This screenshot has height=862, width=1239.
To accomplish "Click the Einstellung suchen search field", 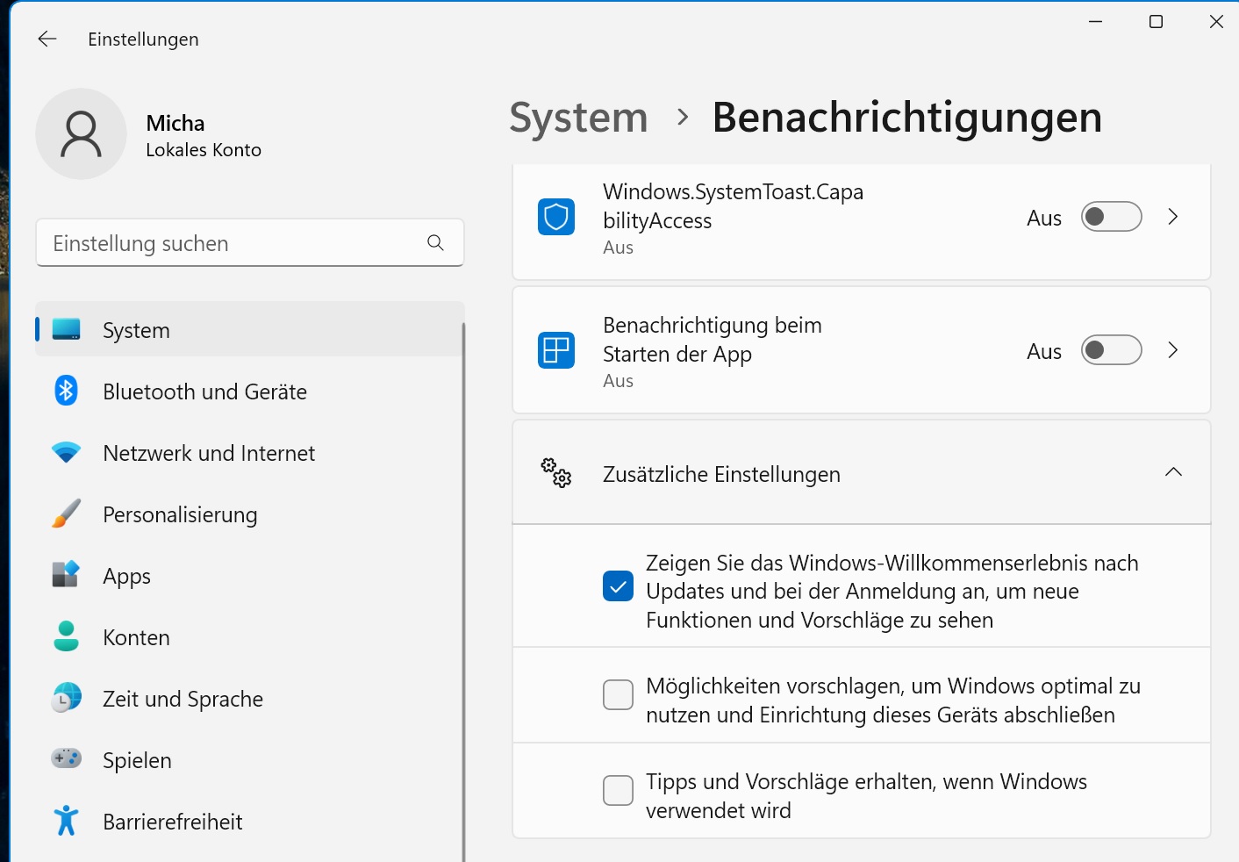I will click(x=250, y=243).
